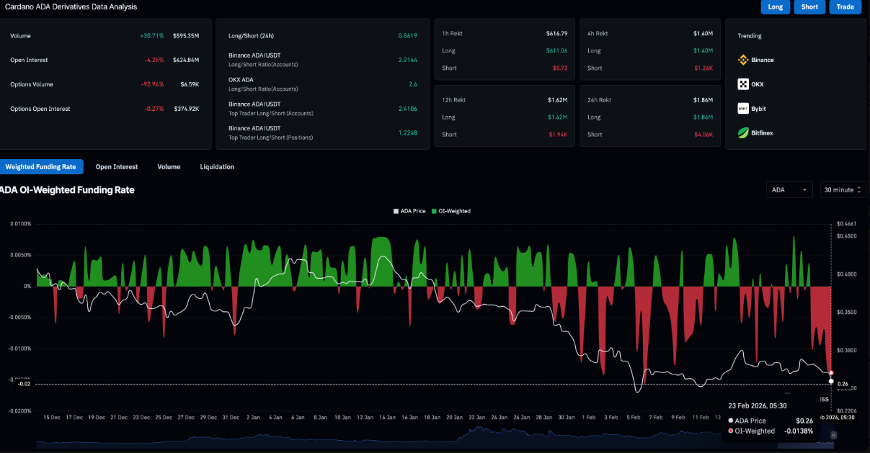Select the Weighted Funding Rate tab
870x453 pixels.
coord(41,167)
